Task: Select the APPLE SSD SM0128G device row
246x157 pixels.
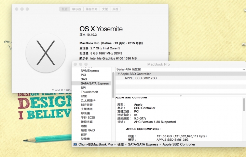Action: pyautogui.click(x=181, y=78)
